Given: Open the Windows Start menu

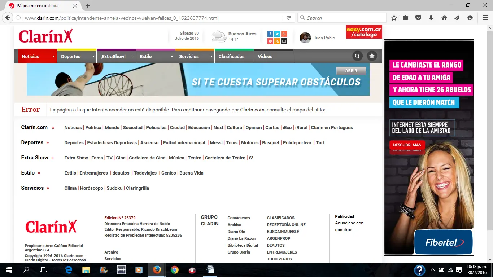Looking at the screenshot, I should (8, 270).
